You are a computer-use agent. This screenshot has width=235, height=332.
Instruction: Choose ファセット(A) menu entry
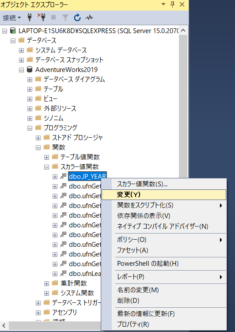[164, 250]
